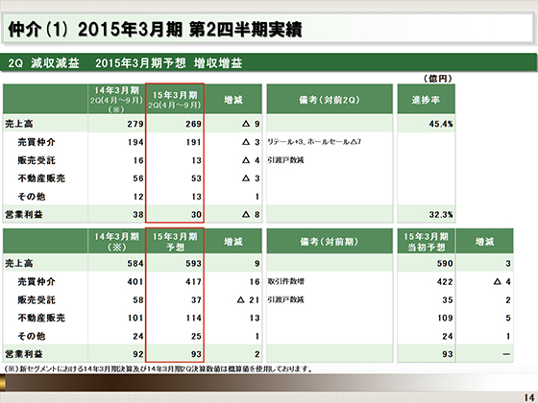
Task: Select the △ 21 change value
Action: [x=248, y=299]
